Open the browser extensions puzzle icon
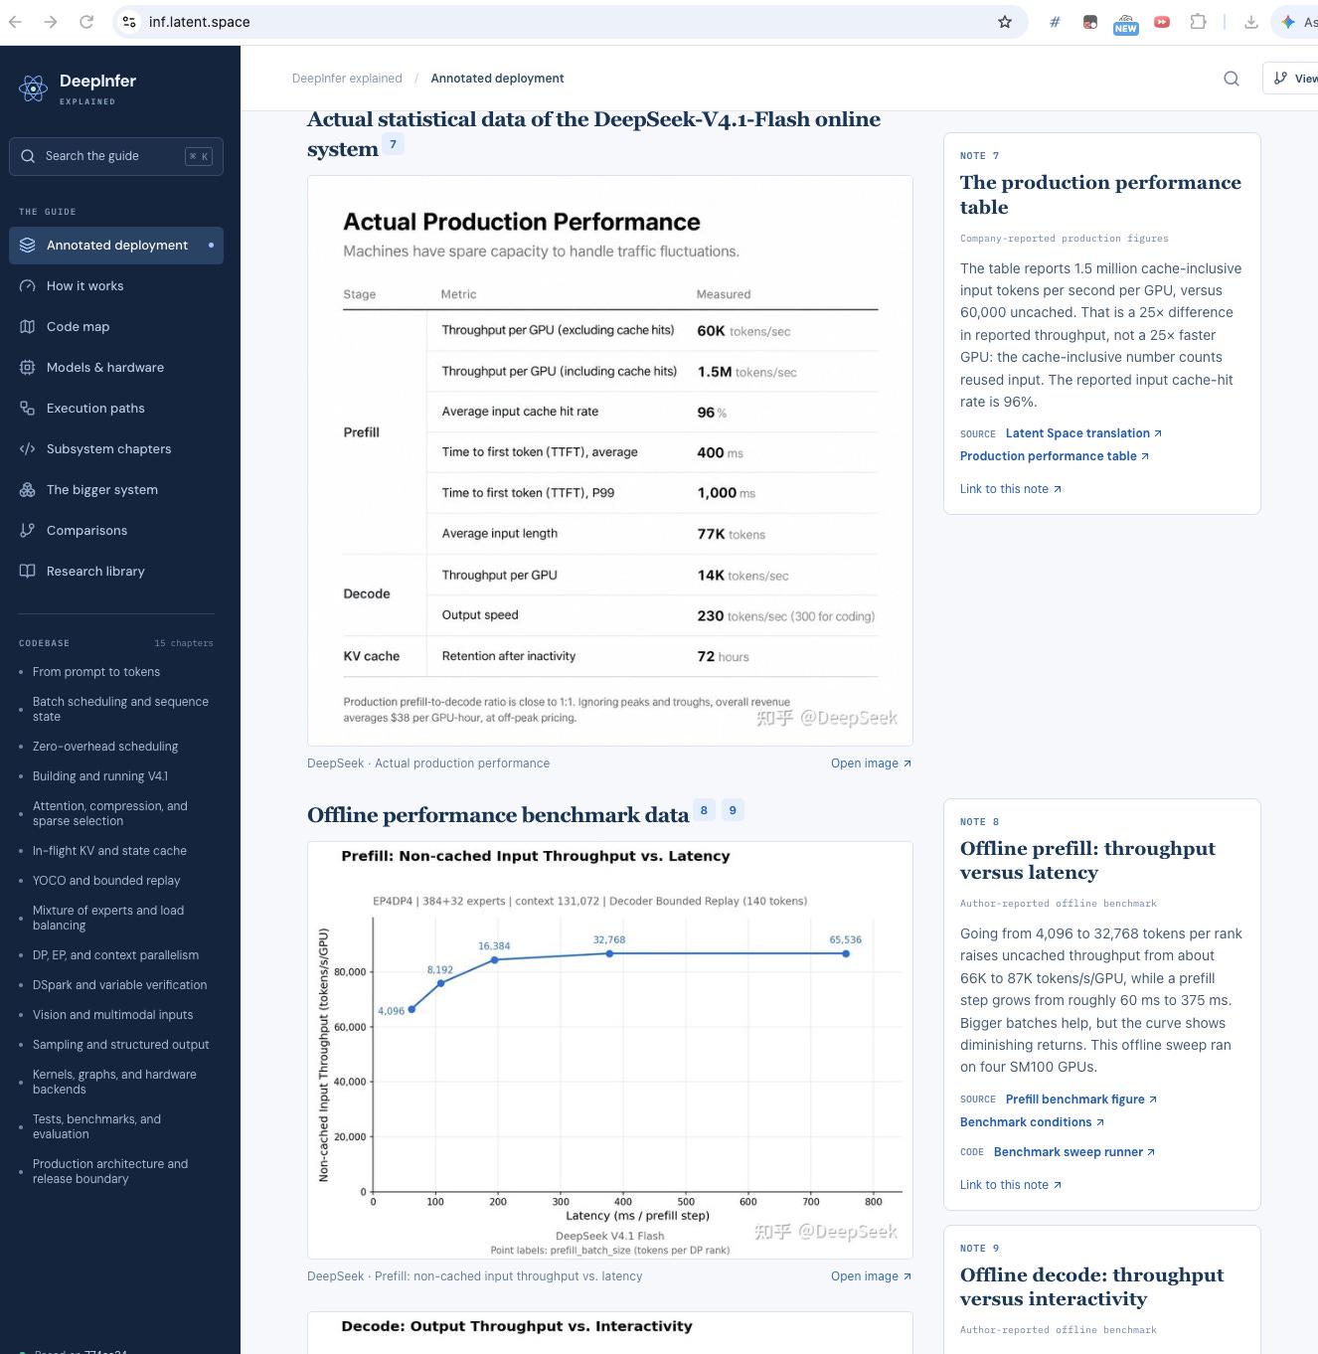This screenshot has height=1354, width=1318. point(1199,22)
